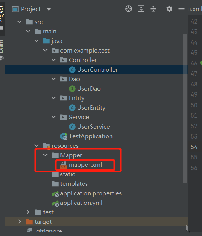Expand the target folder chevron
The width and height of the screenshot is (202, 236).
click(19, 222)
